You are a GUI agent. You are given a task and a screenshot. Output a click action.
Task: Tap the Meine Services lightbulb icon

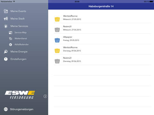click(x=6, y=26)
